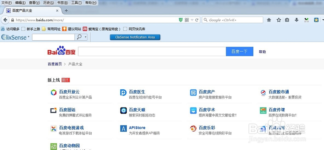Open the 新手上路 bookmark
324x150 pixels.
coord(31,29)
